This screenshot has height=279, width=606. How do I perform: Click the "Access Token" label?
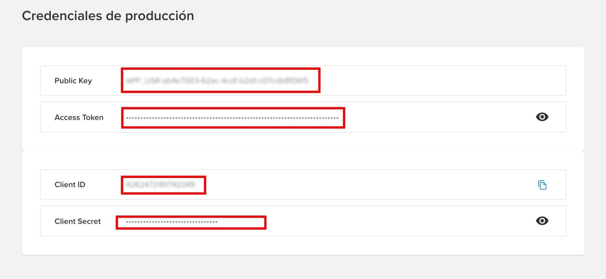(79, 117)
